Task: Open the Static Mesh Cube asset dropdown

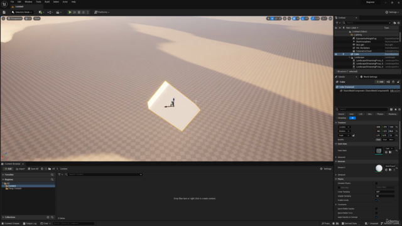Action: [389, 148]
